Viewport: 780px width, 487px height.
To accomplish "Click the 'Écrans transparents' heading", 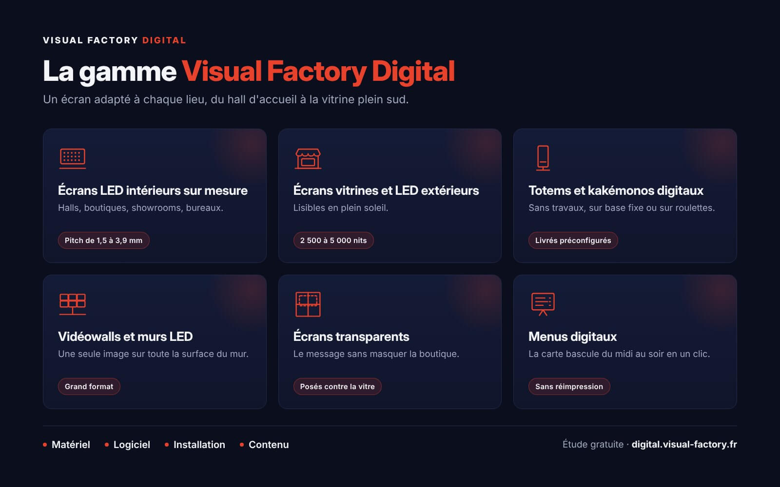I will point(351,337).
